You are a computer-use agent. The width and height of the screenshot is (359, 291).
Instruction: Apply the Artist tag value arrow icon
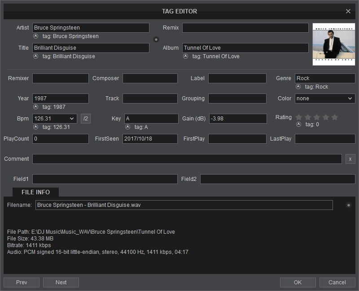[36, 36]
